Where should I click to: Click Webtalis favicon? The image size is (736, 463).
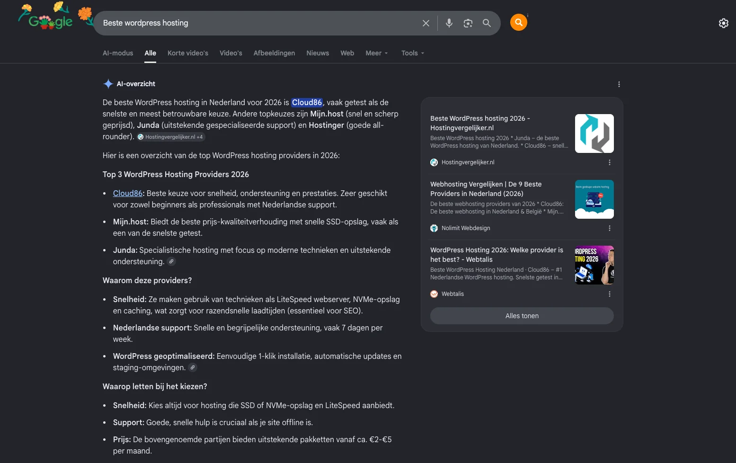(x=434, y=294)
